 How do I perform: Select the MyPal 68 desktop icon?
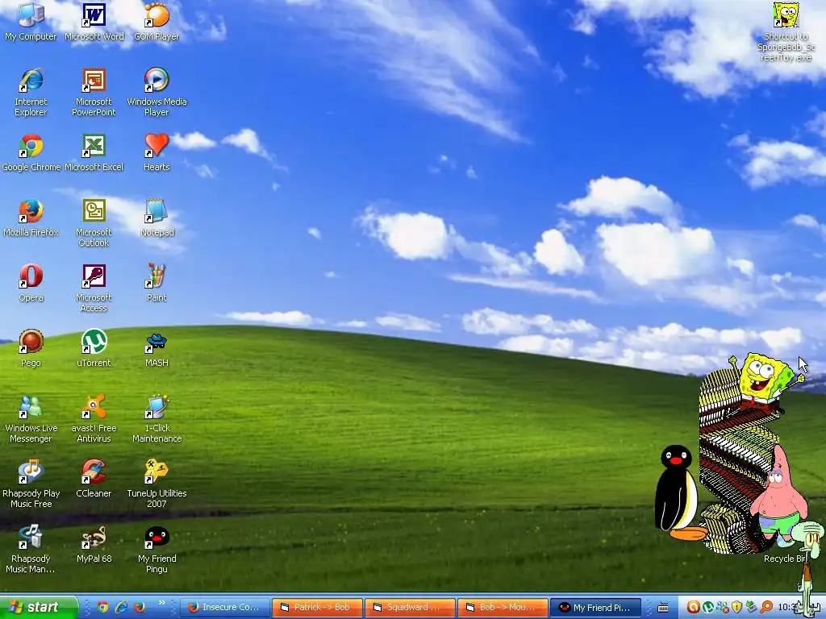coord(94,544)
